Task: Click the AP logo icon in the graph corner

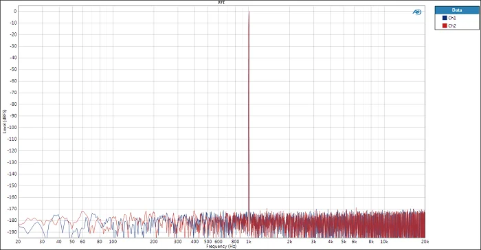Action: click(x=417, y=12)
